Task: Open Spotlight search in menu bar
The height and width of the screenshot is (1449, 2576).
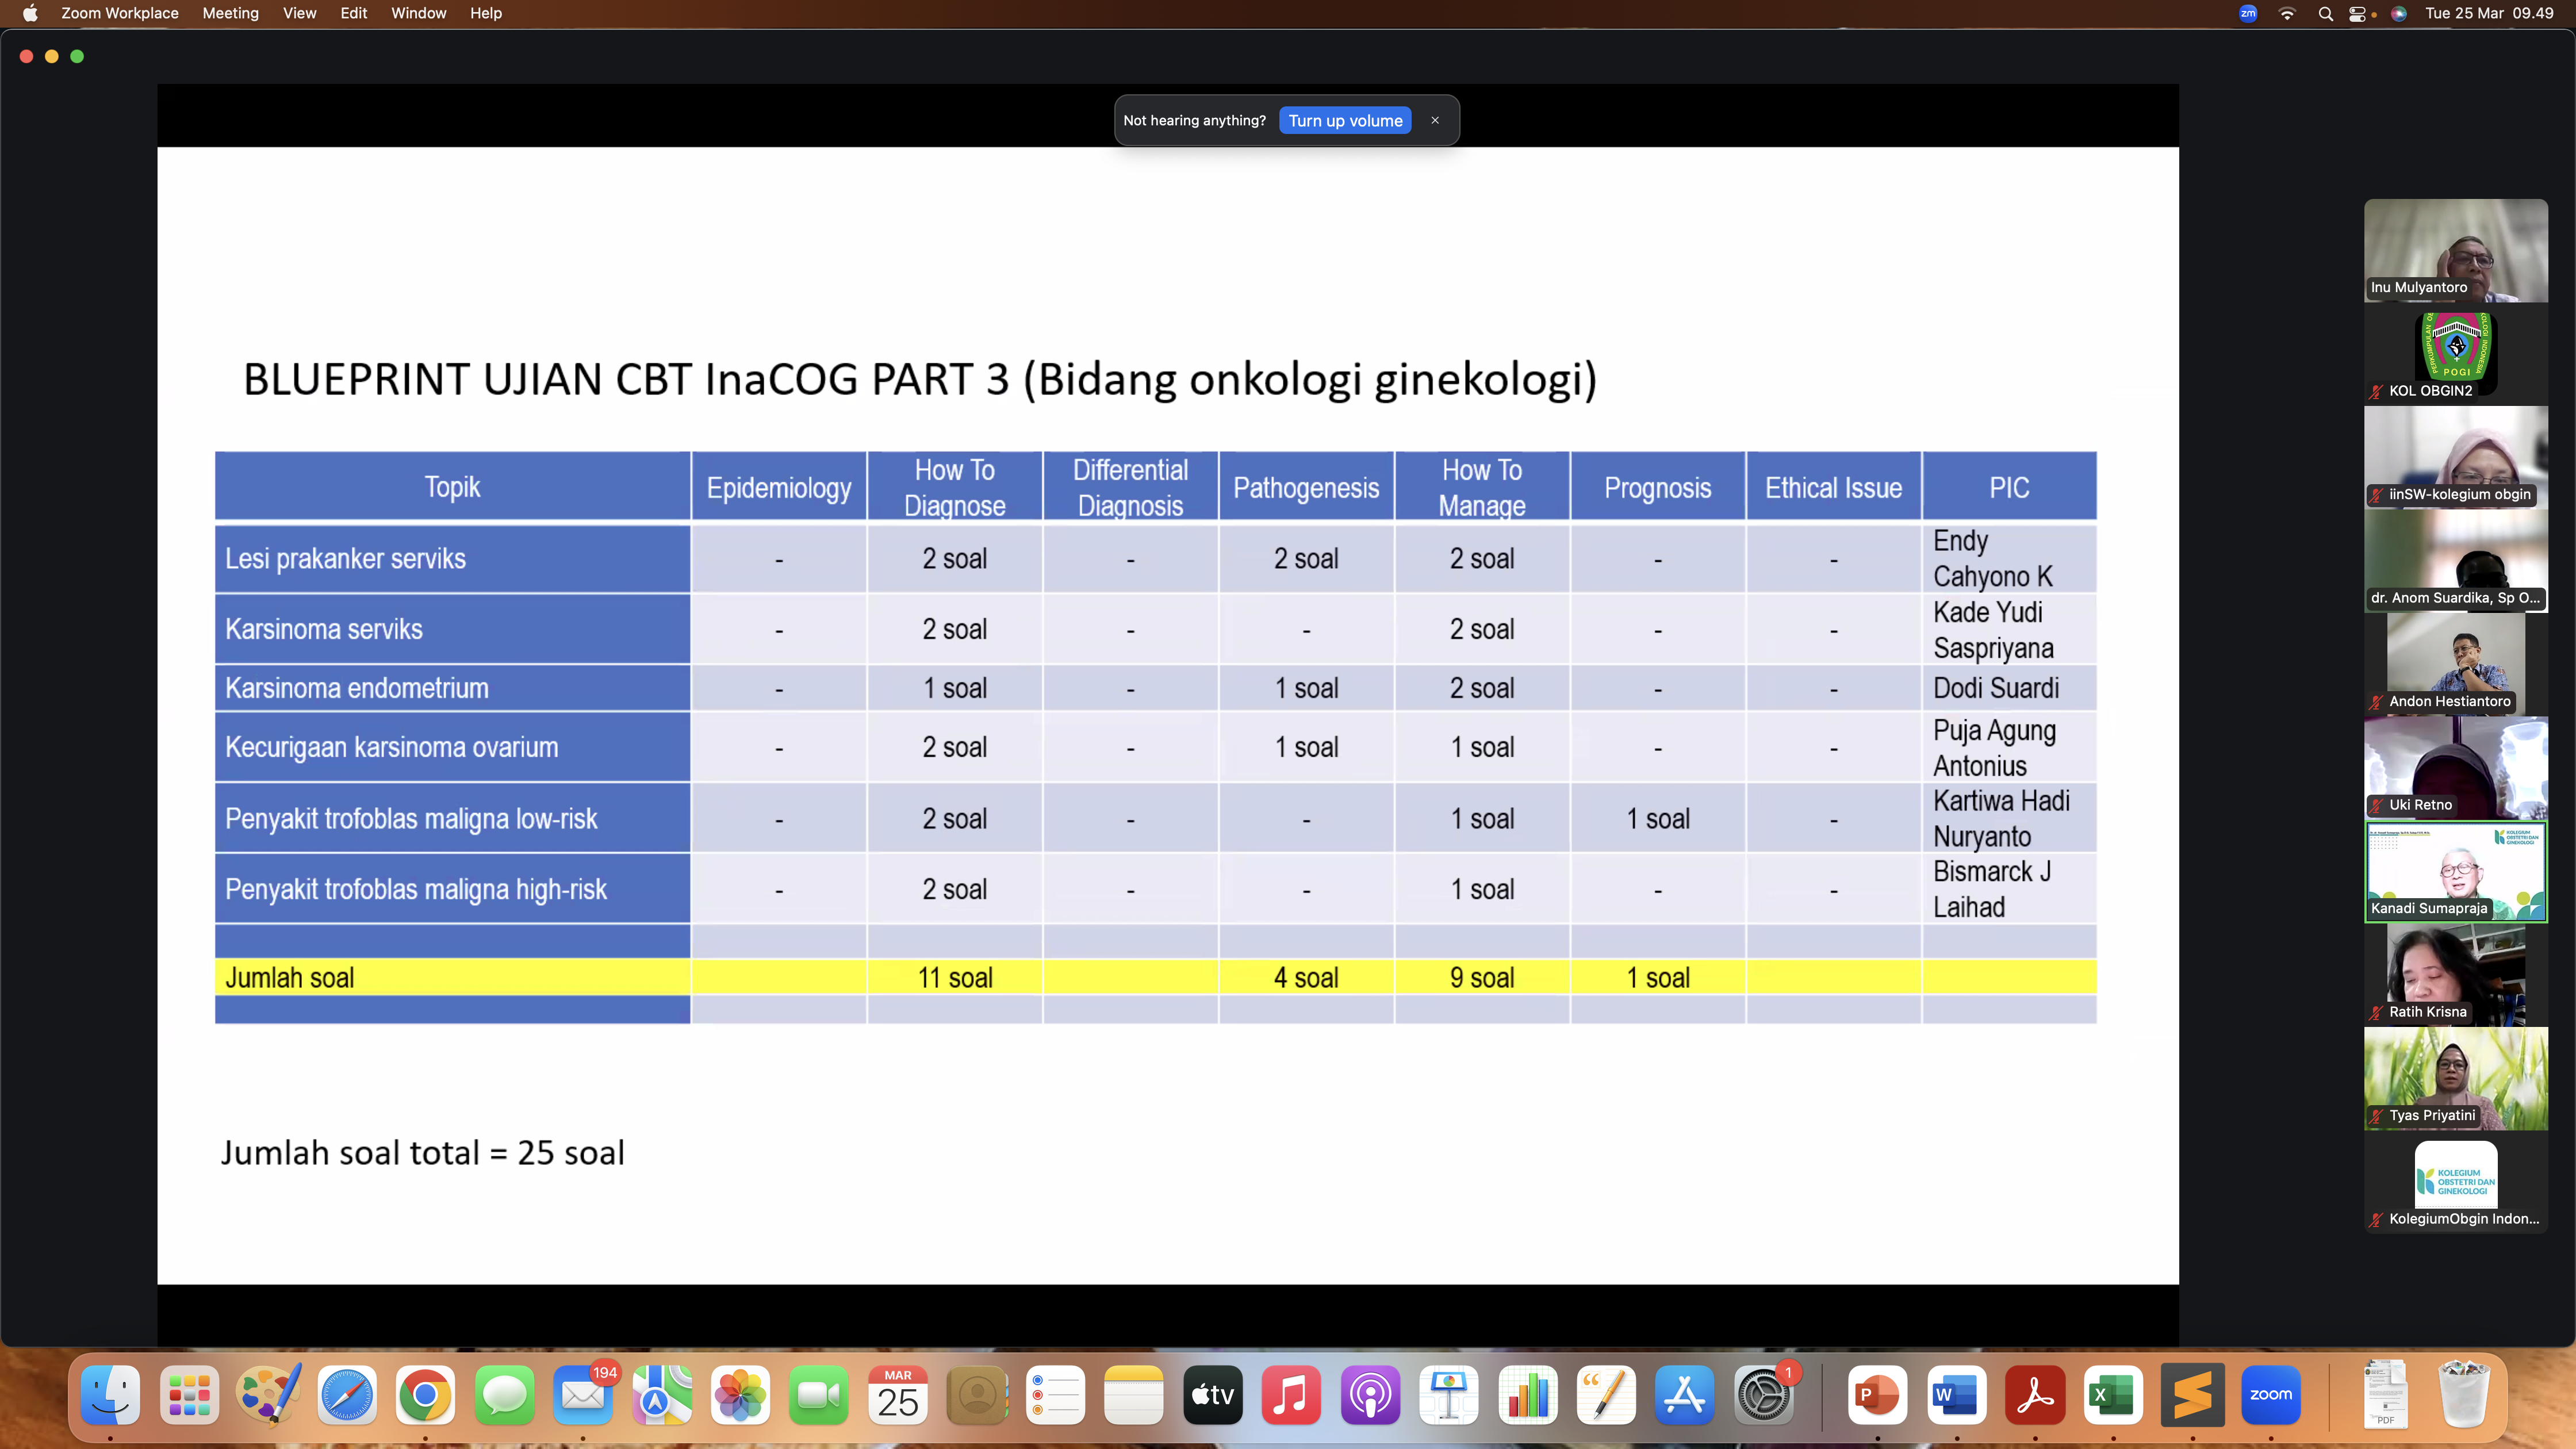Action: click(2325, 13)
